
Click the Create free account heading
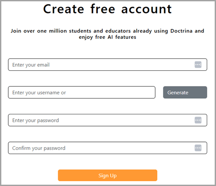pos(107,9)
